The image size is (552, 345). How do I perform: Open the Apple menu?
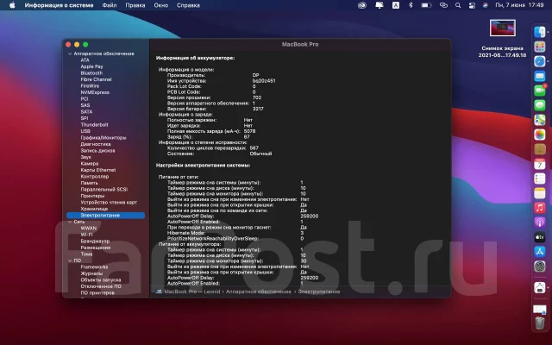[12, 5]
